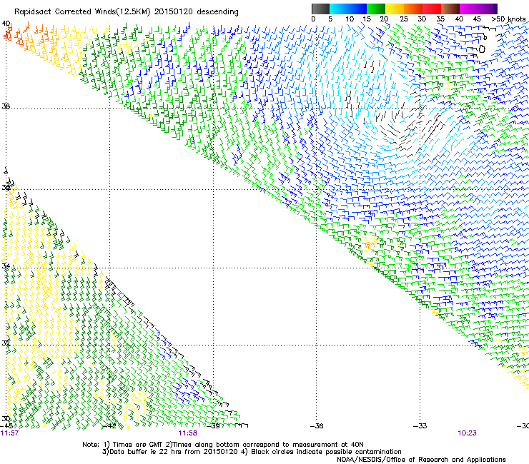Screen dimensions: 529x464
Task: Click the purple time stamp '10:23'
Action: tap(467, 433)
